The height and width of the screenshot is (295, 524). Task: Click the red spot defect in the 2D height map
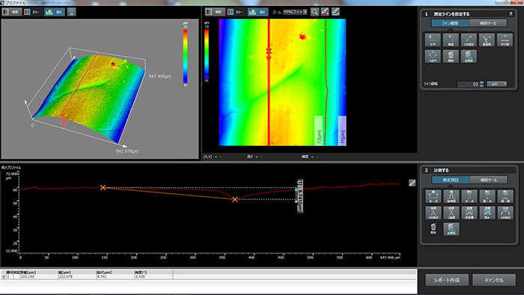(x=302, y=37)
